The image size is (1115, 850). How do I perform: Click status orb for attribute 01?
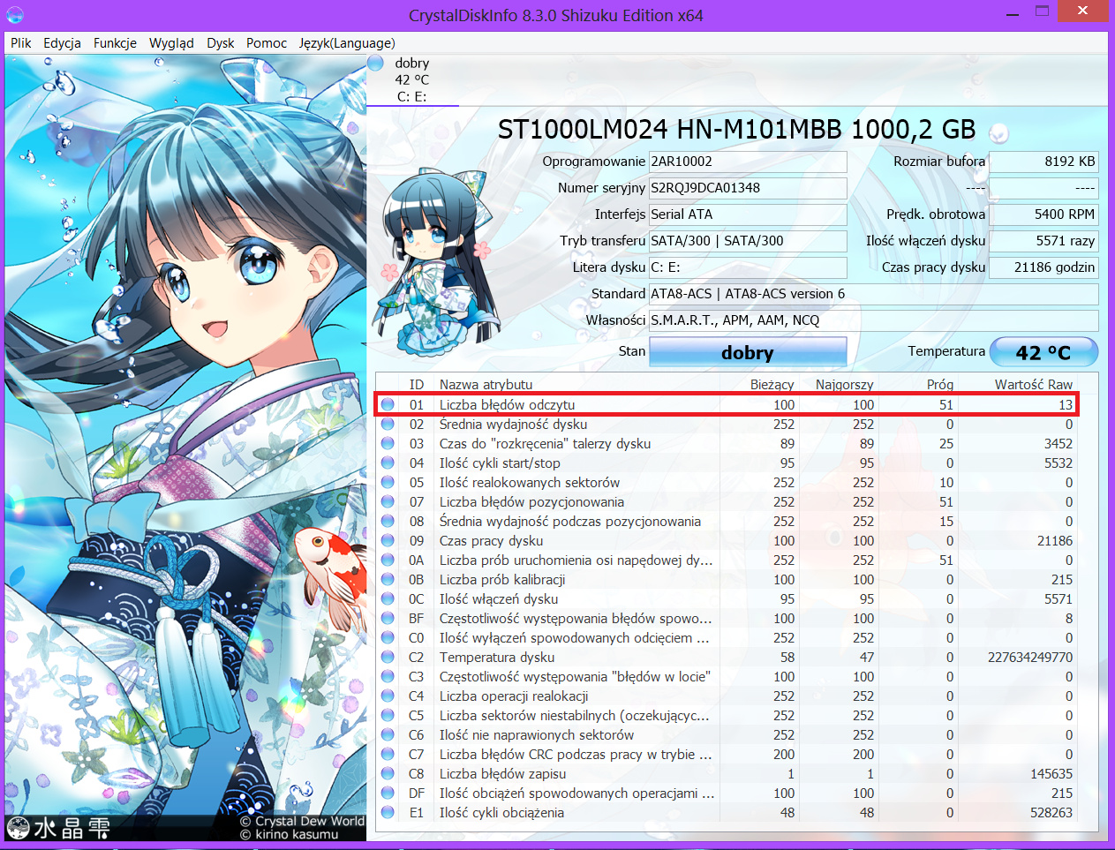pyautogui.click(x=388, y=404)
